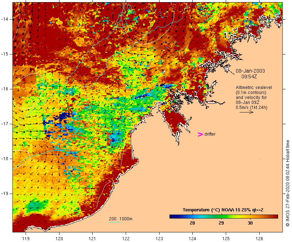
Task: Click the '08-Jan 09Z' text
Action: [x=248, y=102]
